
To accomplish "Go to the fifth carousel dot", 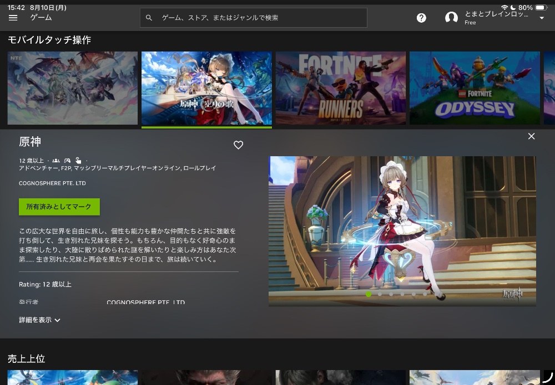I will coord(414,294).
